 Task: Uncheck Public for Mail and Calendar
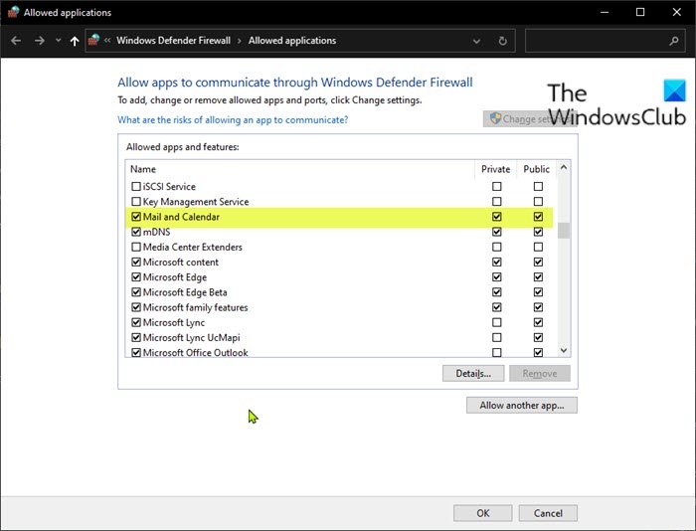[538, 217]
